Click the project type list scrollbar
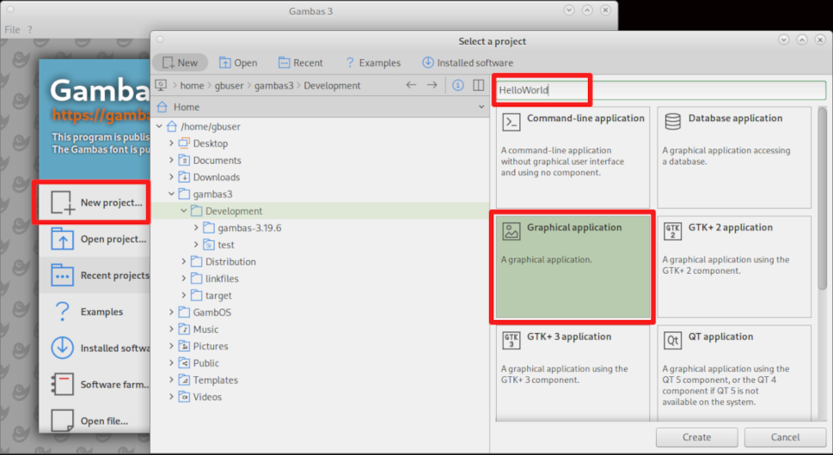 click(822, 198)
